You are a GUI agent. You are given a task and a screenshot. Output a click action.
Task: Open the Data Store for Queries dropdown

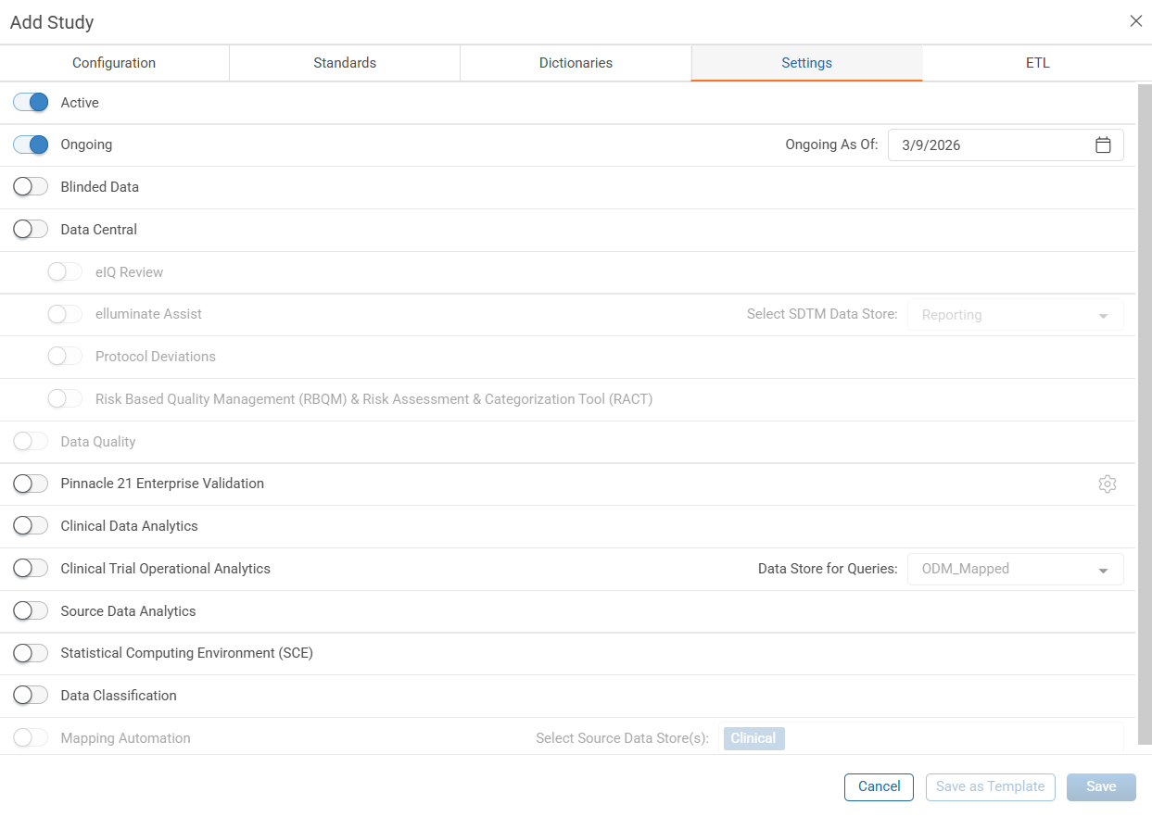[1016, 569]
